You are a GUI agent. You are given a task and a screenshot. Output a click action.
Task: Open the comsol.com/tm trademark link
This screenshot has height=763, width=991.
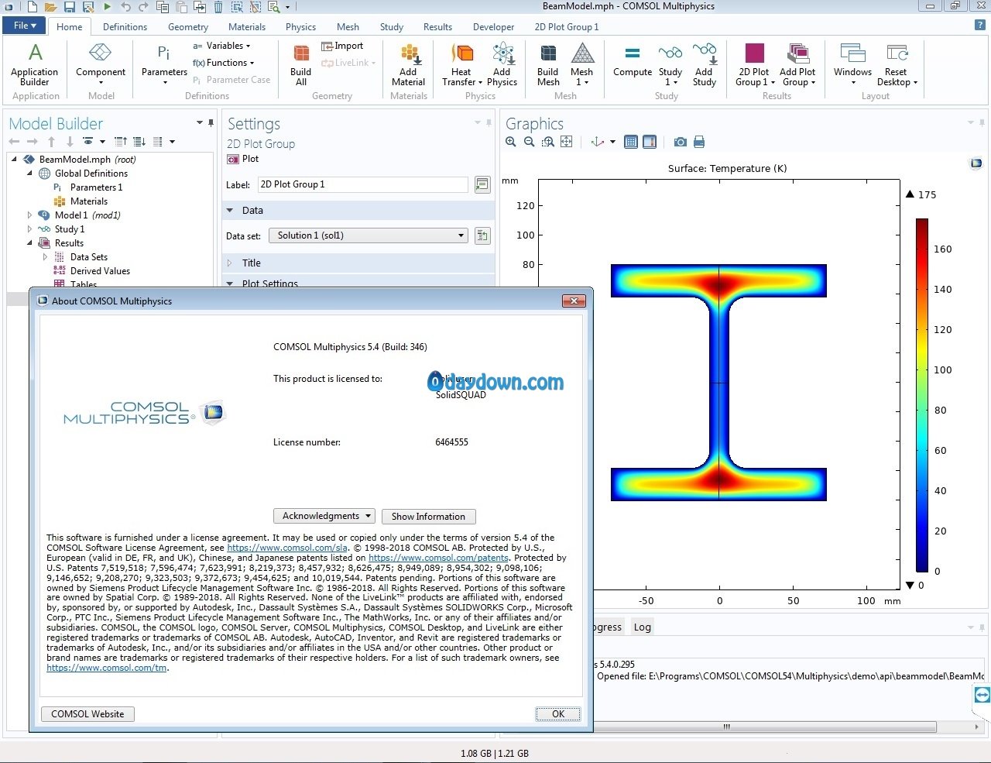pyautogui.click(x=107, y=668)
